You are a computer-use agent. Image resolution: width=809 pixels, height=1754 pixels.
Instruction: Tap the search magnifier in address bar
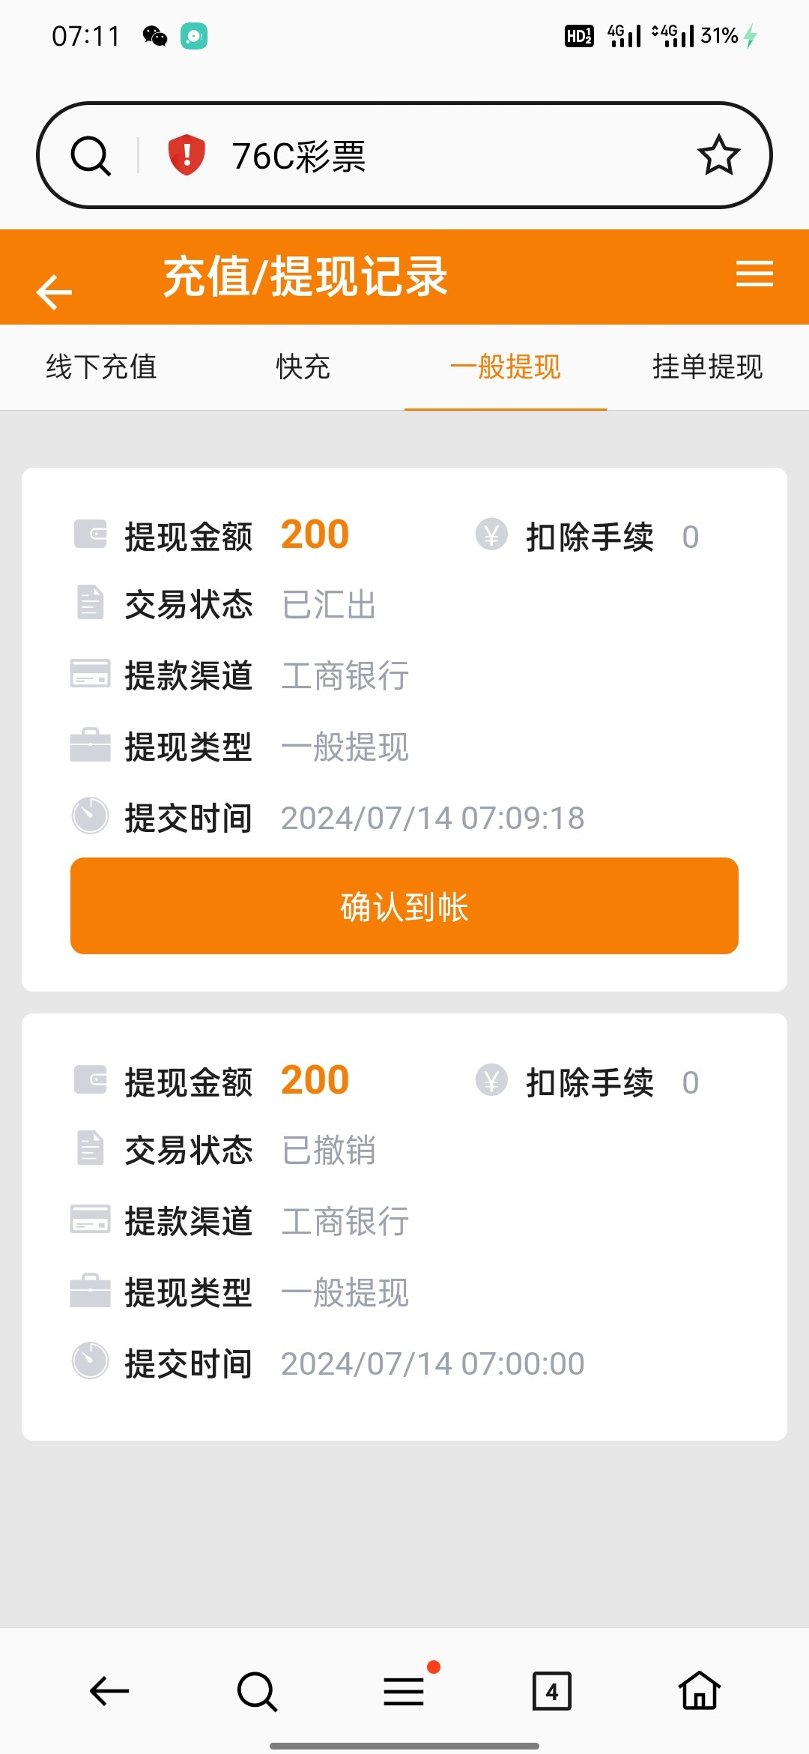(91, 156)
